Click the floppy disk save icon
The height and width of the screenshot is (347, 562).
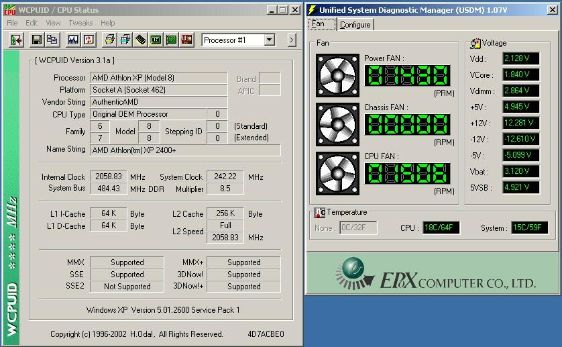(37, 40)
